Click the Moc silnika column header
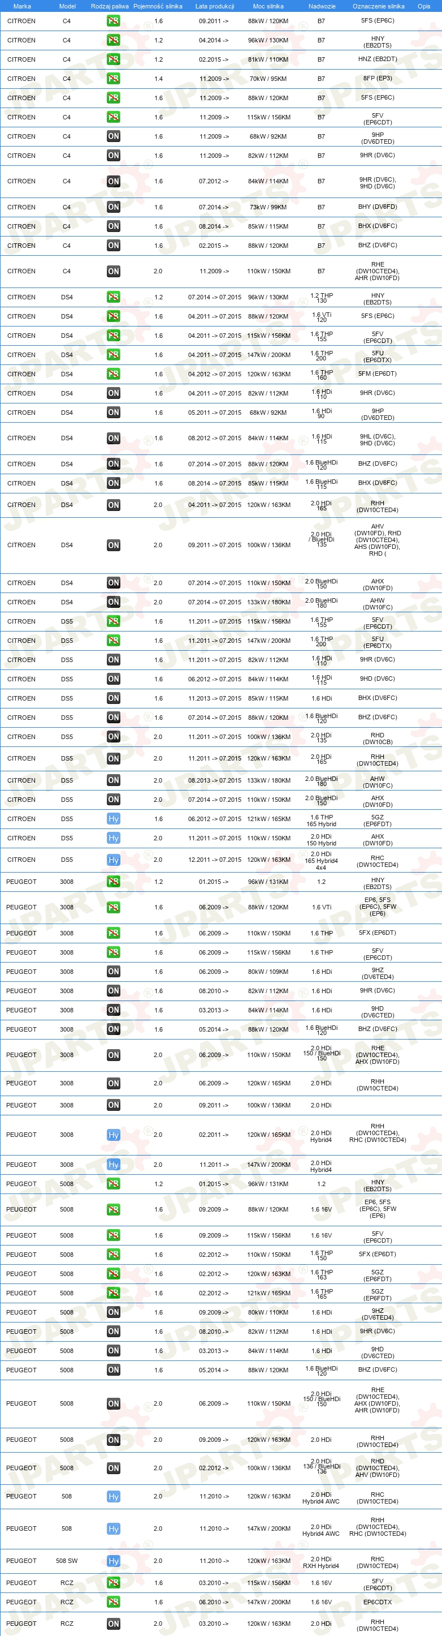 268,6
